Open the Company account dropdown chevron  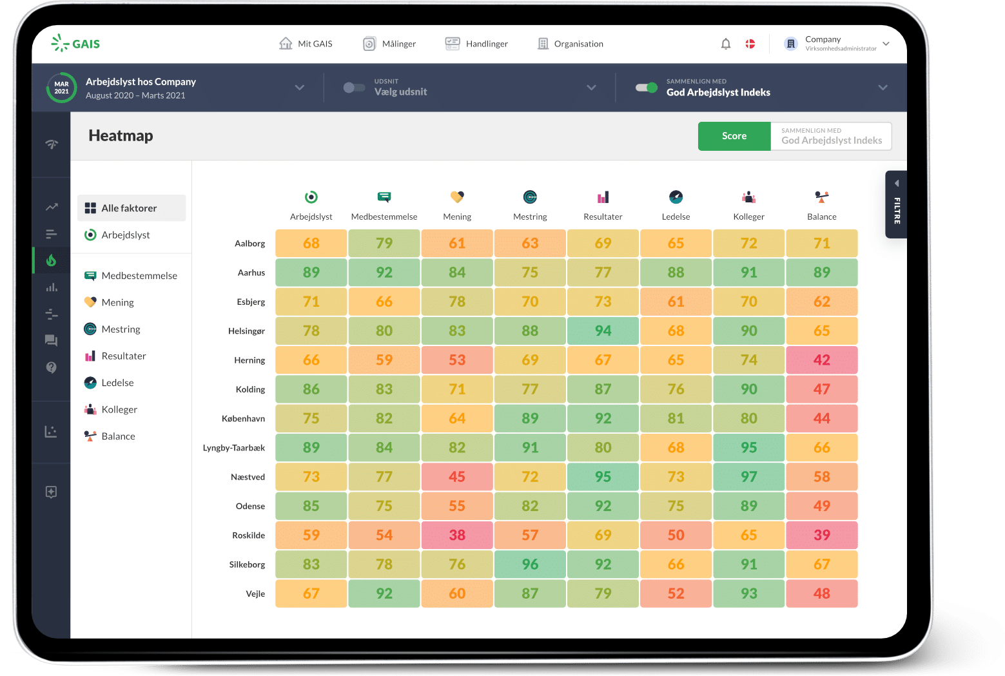point(886,44)
